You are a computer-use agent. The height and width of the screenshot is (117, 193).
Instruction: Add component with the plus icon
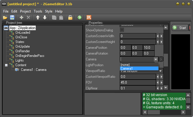coord(22,17)
